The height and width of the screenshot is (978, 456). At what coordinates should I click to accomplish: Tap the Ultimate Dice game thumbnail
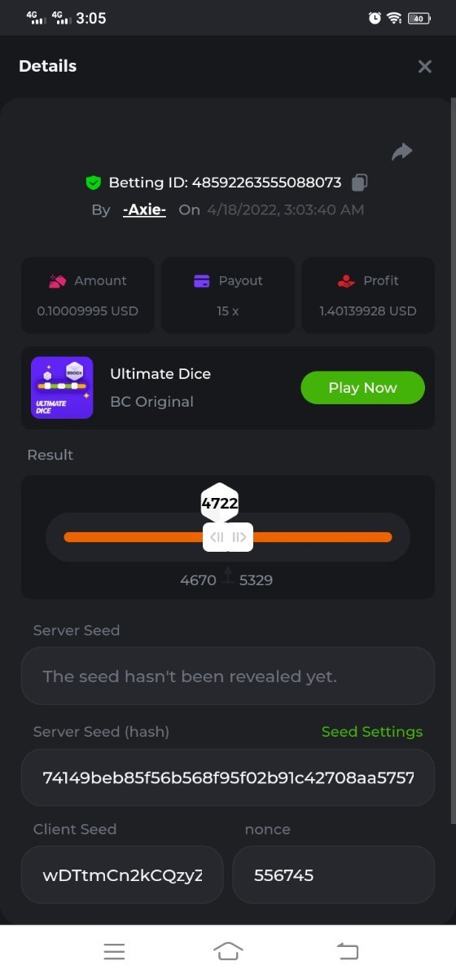coord(62,388)
